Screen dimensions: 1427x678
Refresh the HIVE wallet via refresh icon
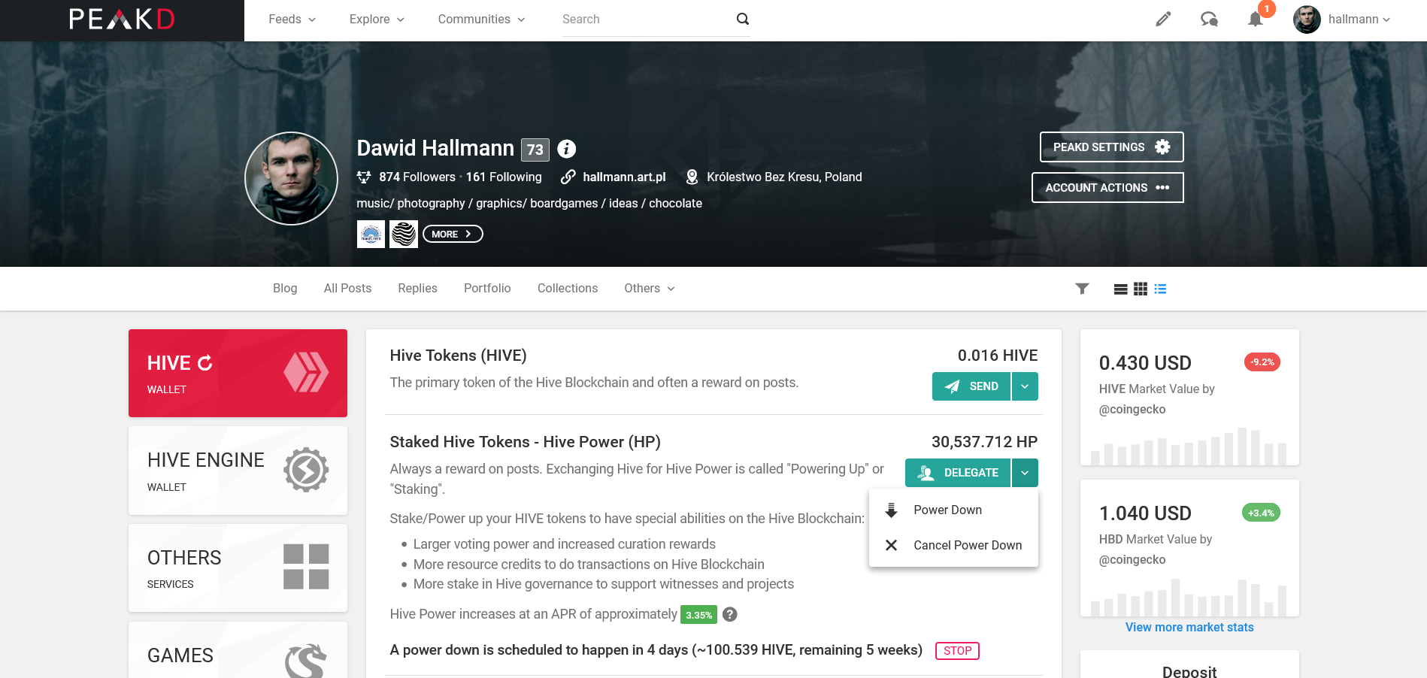click(205, 363)
